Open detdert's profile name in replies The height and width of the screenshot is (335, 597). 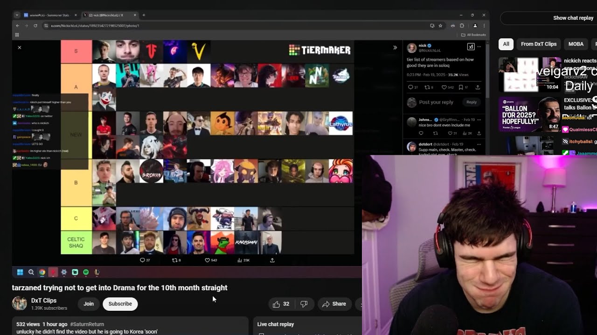tap(425, 144)
